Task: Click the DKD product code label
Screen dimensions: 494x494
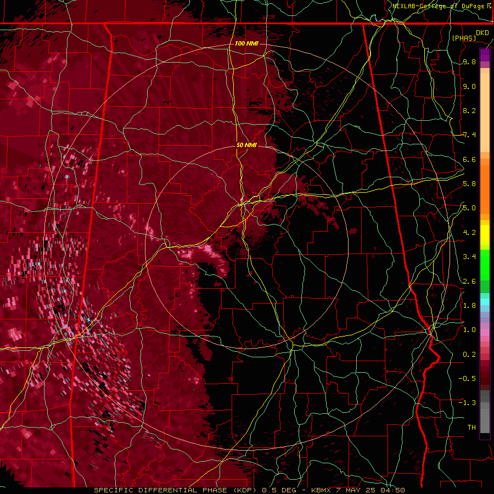Action: coord(482,33)
